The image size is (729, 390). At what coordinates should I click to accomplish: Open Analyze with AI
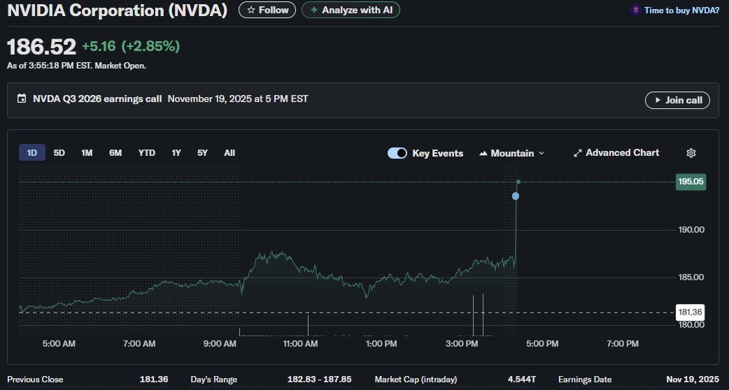[351, 10]
